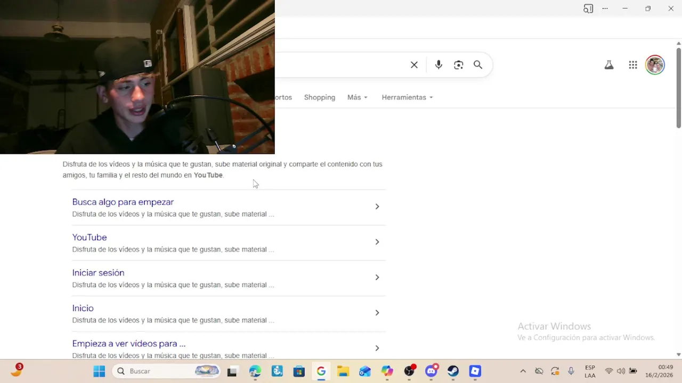
Task: Expand the Más dropdown
Action: point(358,97)
